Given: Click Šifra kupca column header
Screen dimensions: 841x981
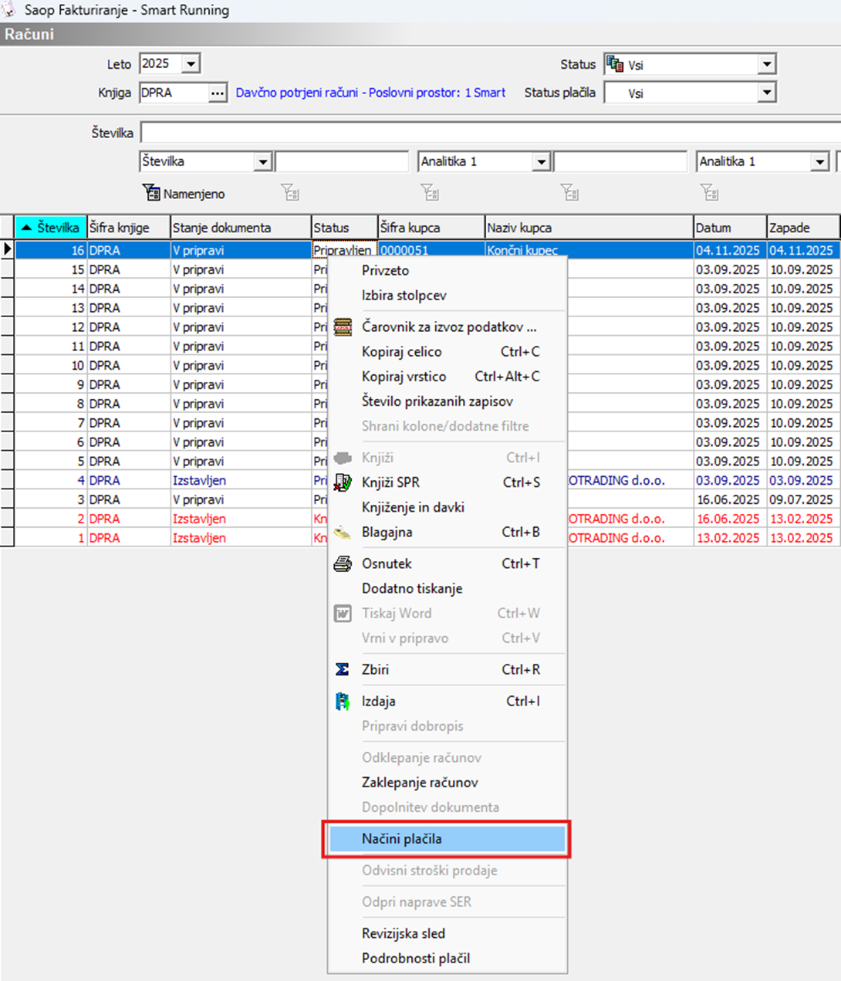Looking at the screenshot, I should (x=431, y=228).
